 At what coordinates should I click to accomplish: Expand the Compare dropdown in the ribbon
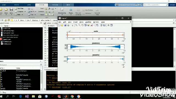coord(25,12)
